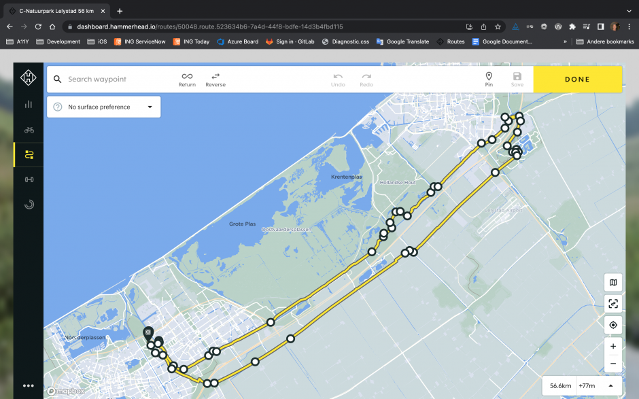The width and height of the screenshot is (639, 399).
Task: Click the map layers style button
Action: [x=613, y=283]
